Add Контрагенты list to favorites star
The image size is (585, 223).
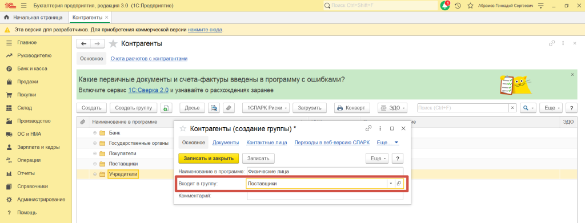click(x=113, y=44)
